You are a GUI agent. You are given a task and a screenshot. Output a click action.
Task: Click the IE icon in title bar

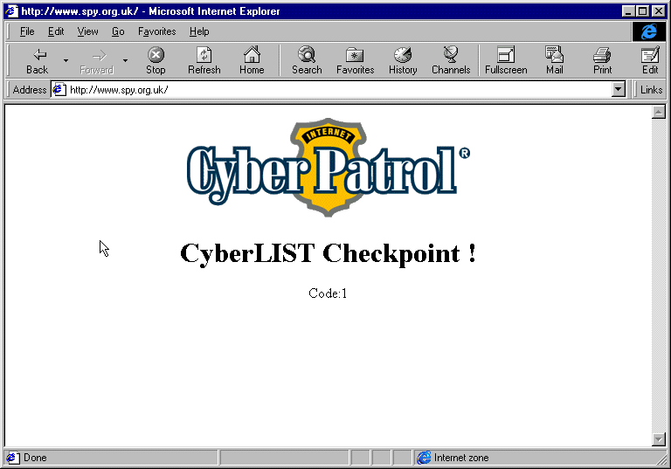coord(11,11)
